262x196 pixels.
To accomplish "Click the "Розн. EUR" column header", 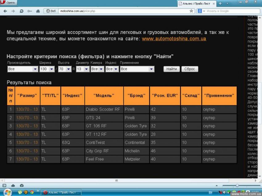I will pos(165,96).
